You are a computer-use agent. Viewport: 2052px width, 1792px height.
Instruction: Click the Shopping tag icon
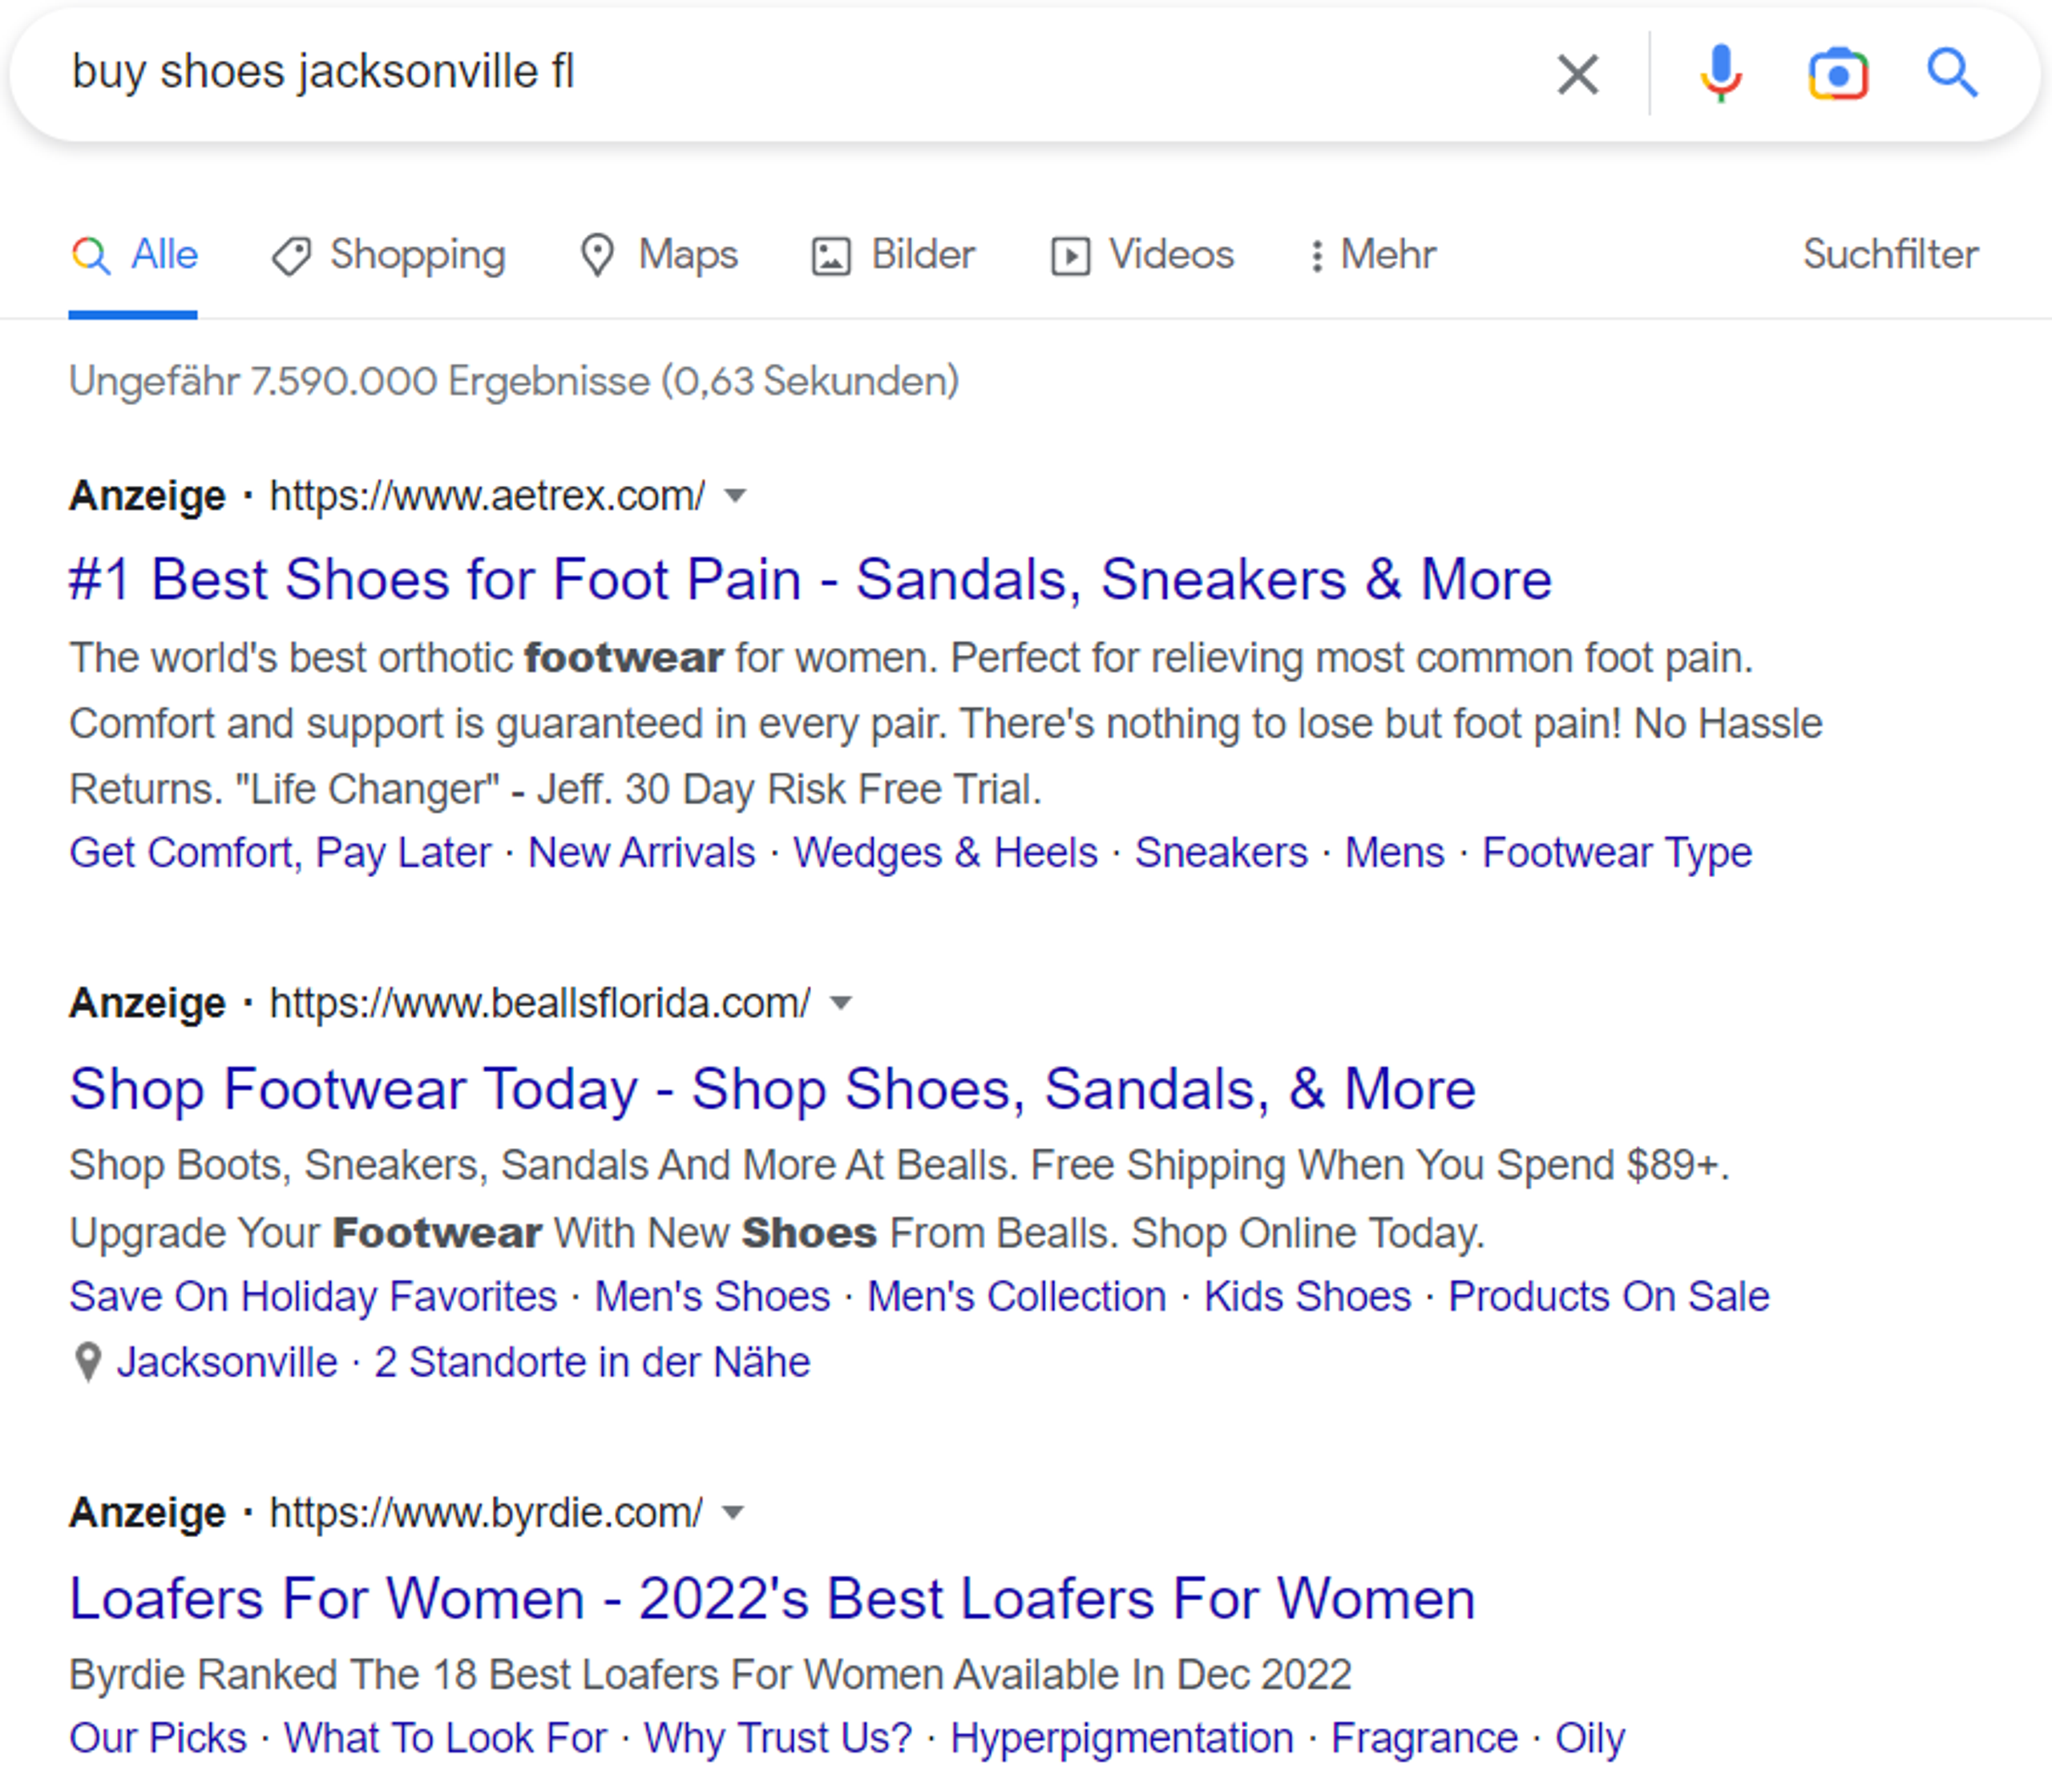(x=291, y=256)
